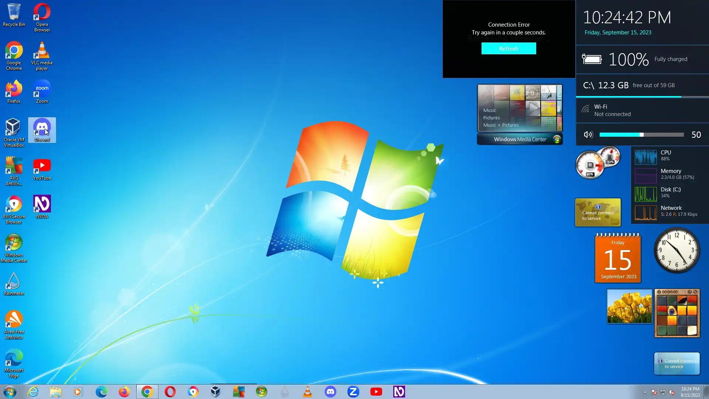Expand hidden system tray icons arrow
Screen dimensions: 709x399
click(645, 392)
